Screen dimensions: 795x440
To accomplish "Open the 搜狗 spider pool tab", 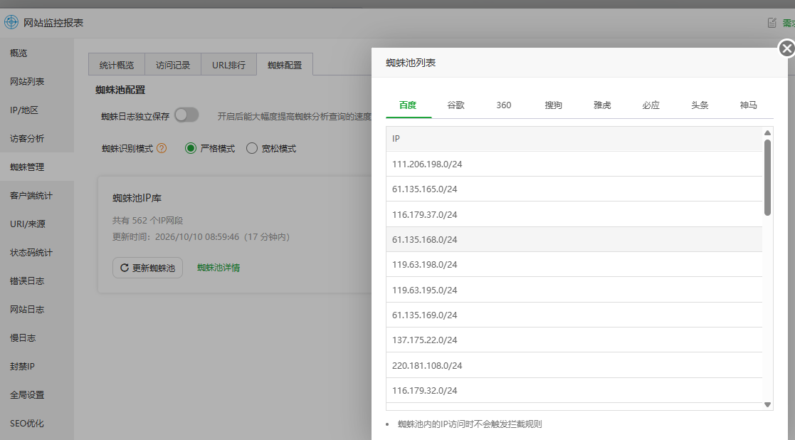I will (553, 105).
